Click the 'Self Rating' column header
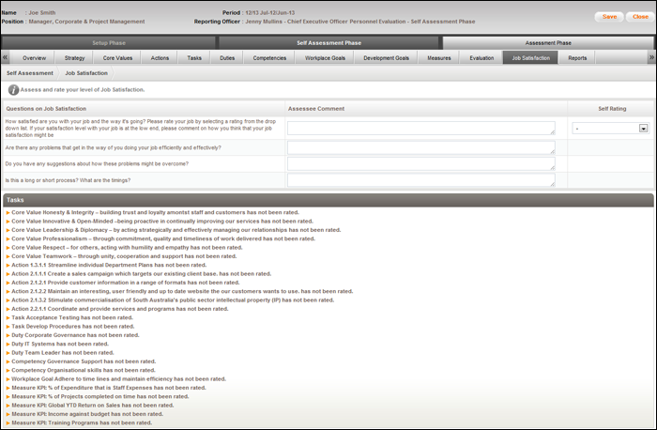The height and width of the screenshot is (430, 657). point(612,109)
